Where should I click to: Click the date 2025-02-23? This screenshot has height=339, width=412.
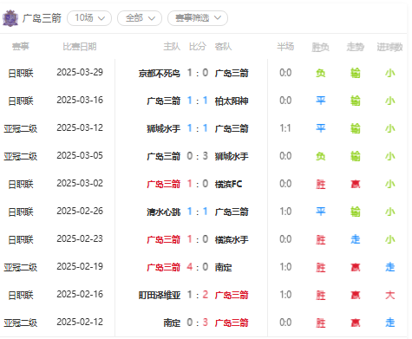tap(80, 238)
